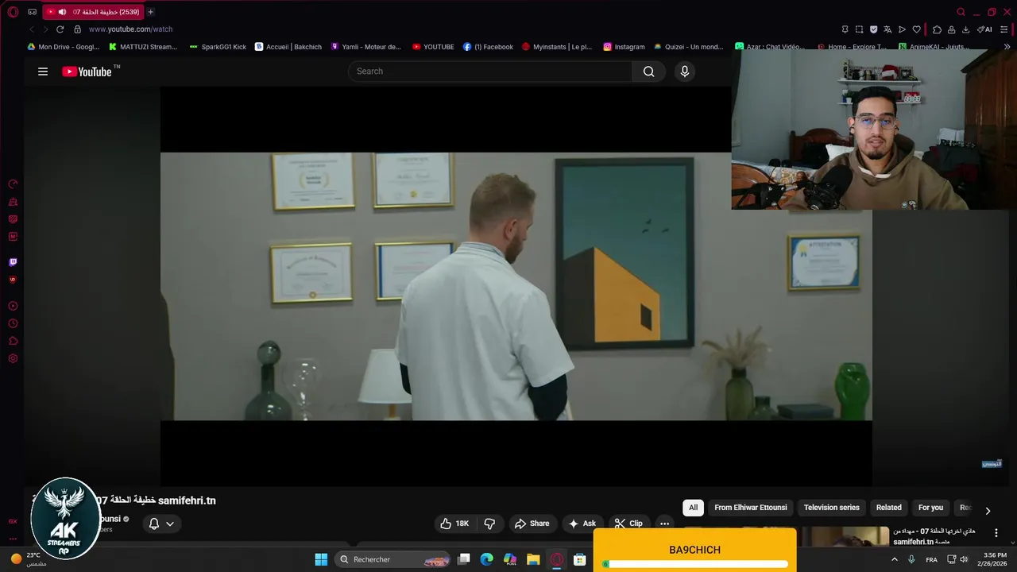Click the Windows Rechercher search box
1017x572 pixels.
click(x=394, y=559)
